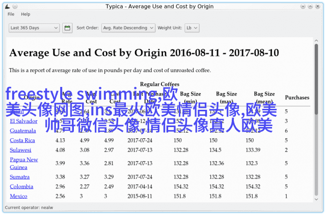This screenshot has height=215, width=326.
Task: Click the Weight Unit label
Action: [170, 28]
